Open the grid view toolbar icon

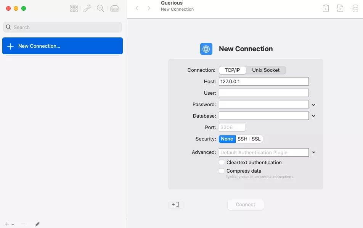point(74,8)
